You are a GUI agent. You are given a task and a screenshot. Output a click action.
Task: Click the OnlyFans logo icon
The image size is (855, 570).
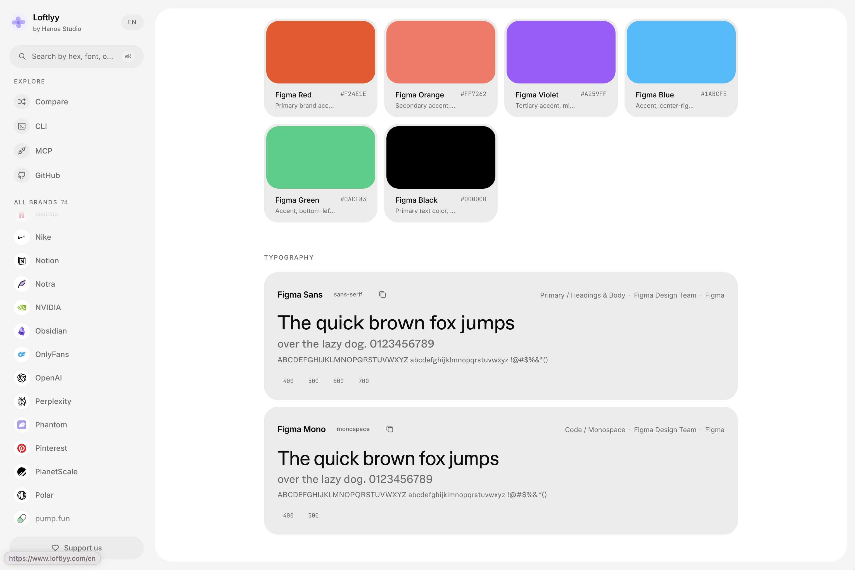pyautogui.click(x=22, y=355)
